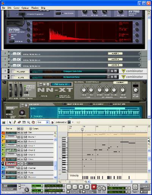Toggle the loop button in transport

(135, 187)
